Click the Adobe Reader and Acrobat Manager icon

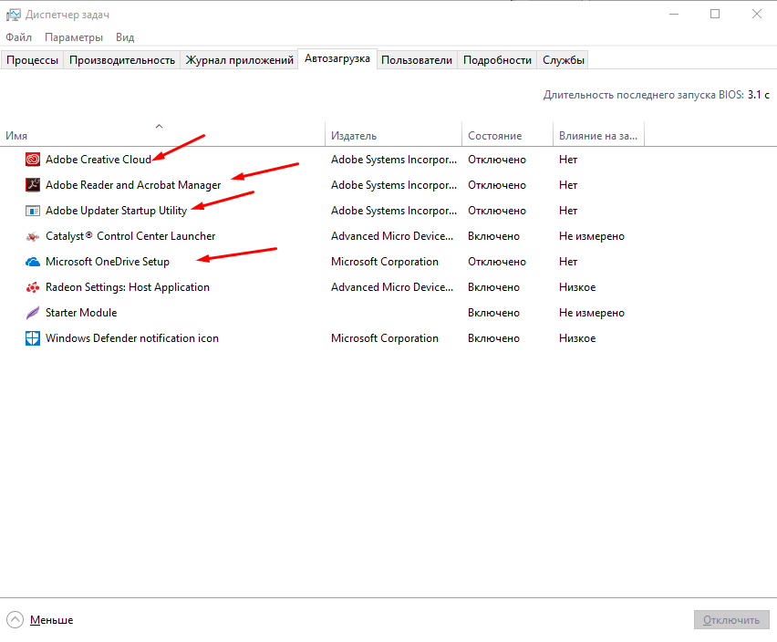[x=33, y=185]
